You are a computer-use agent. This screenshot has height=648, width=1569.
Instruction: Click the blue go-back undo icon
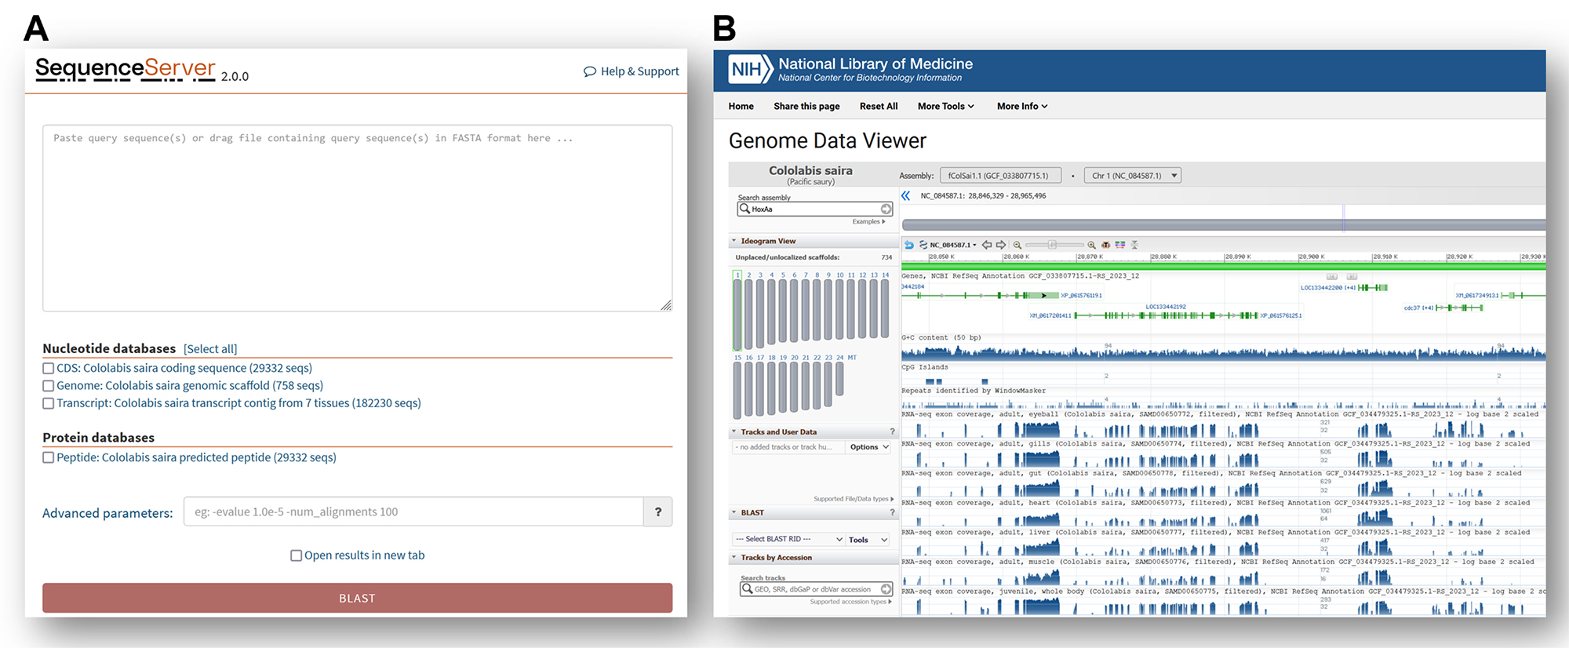pos(909,245)
